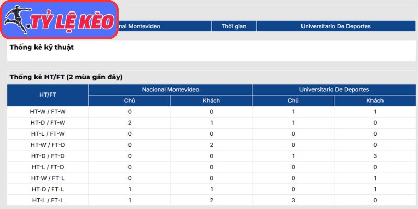The image size is (418, 209).
Task: Select Nacional Khách value 0 in HT-D / FT-D row
Action: tap(212, 156)
